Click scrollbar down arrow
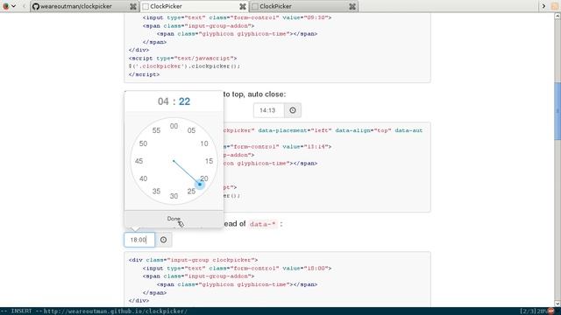 click(x=557, y=304)
